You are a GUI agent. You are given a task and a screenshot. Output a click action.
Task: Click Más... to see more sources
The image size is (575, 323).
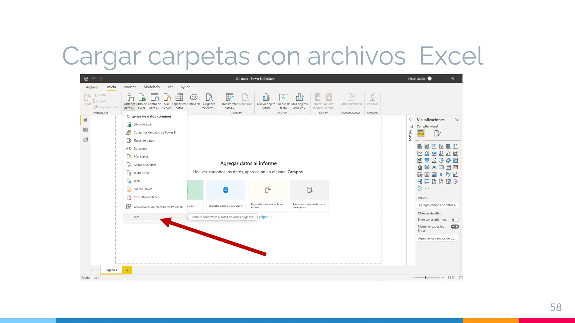tap(155, 217)
